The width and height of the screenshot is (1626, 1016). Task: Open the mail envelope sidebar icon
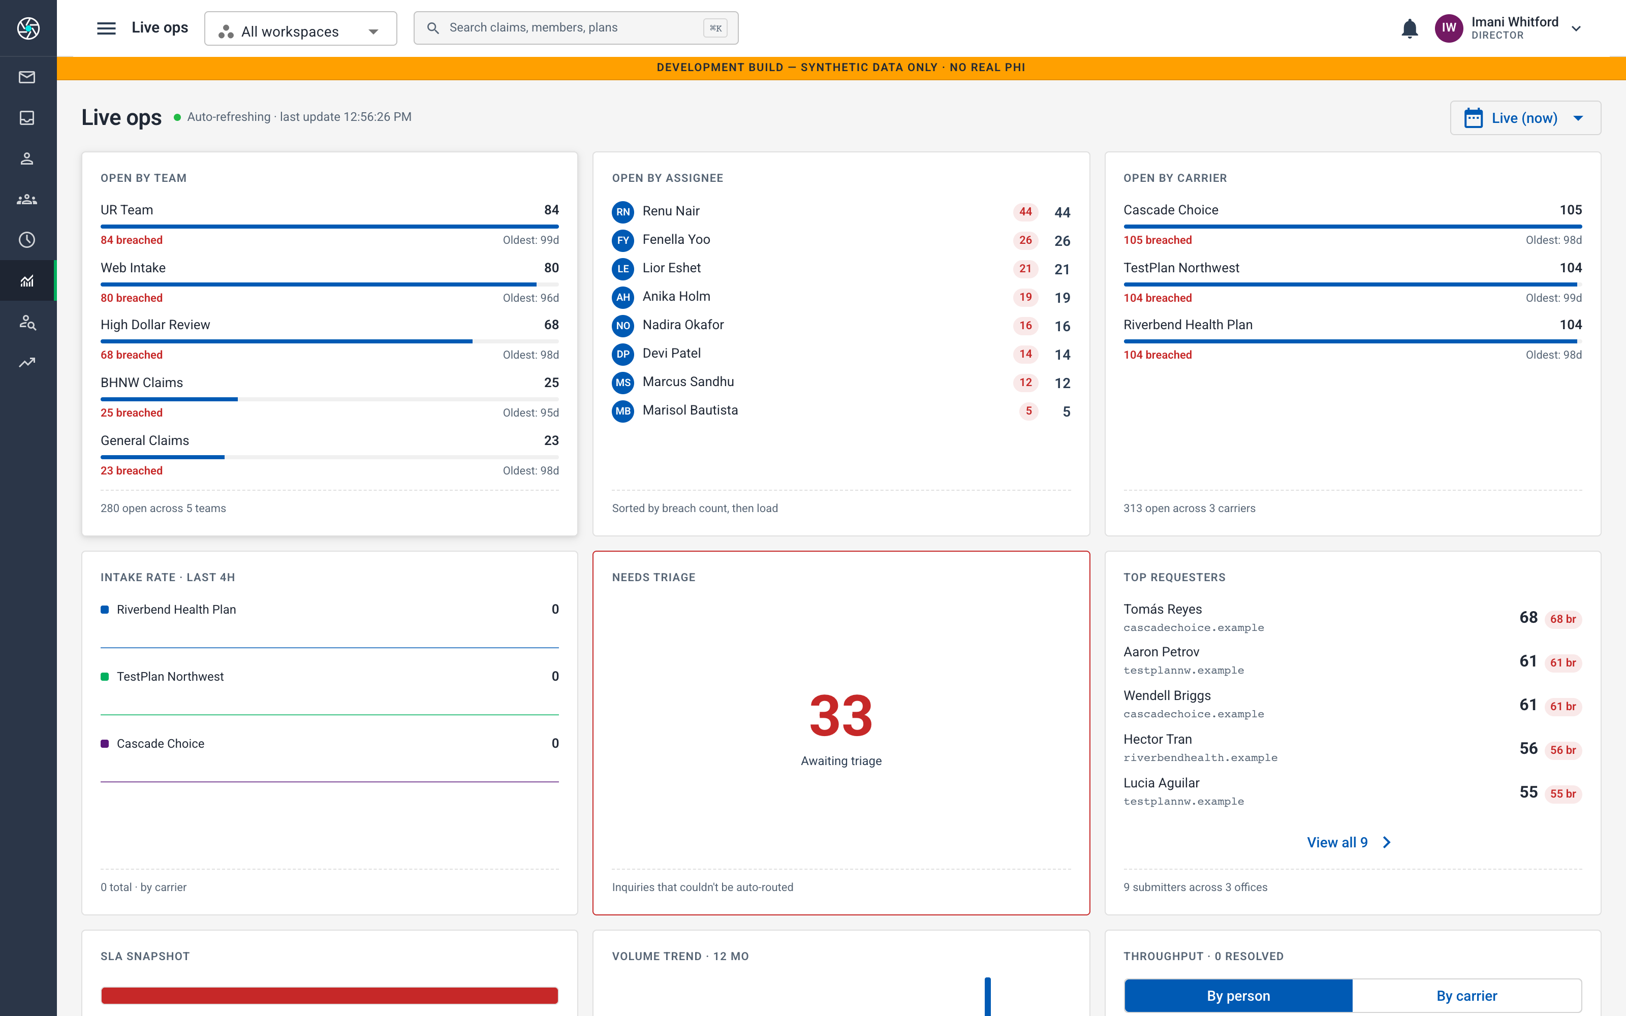pos(27,77)
